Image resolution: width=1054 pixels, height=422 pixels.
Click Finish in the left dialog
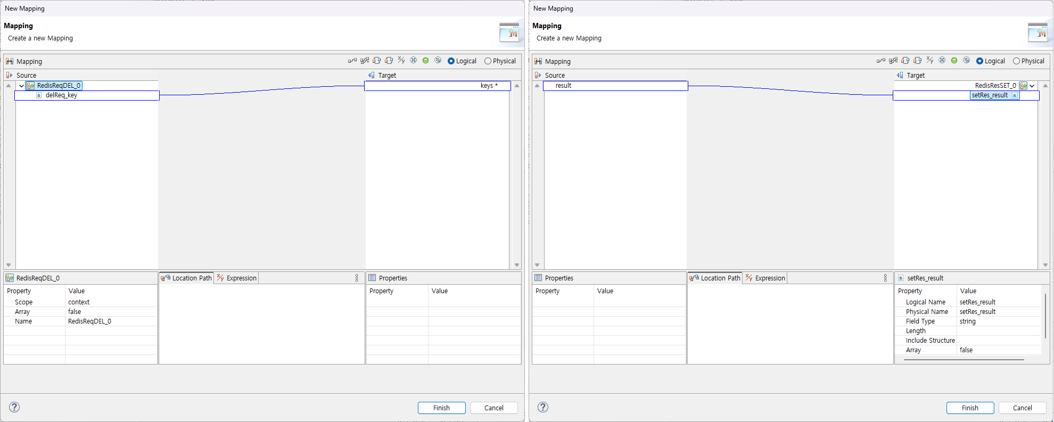tap(442, 408)
